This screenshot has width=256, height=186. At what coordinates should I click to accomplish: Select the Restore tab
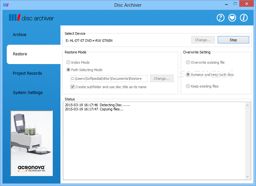point(34,54)
